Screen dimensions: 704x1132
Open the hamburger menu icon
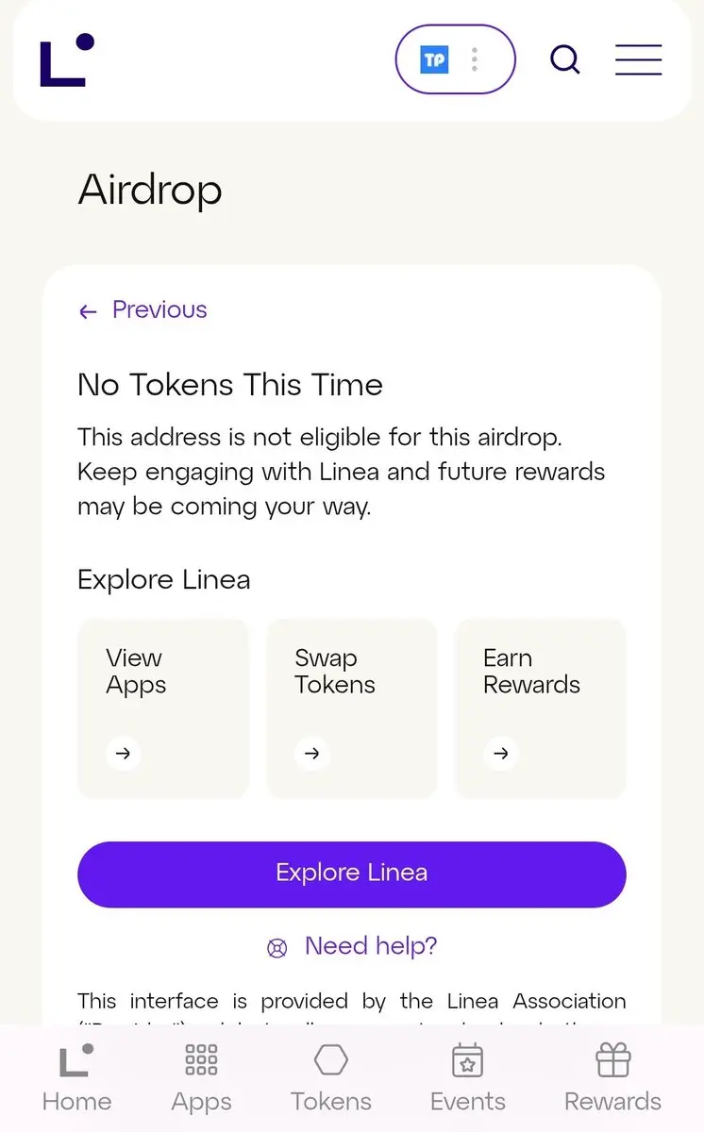[x=639, y=60]
